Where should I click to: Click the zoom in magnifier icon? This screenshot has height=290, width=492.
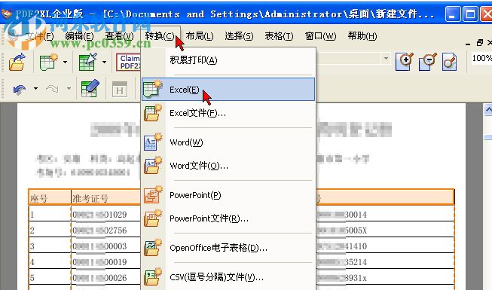click(x=405, y=62)
